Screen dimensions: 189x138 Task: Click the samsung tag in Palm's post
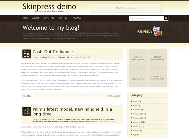click(74, 121)
